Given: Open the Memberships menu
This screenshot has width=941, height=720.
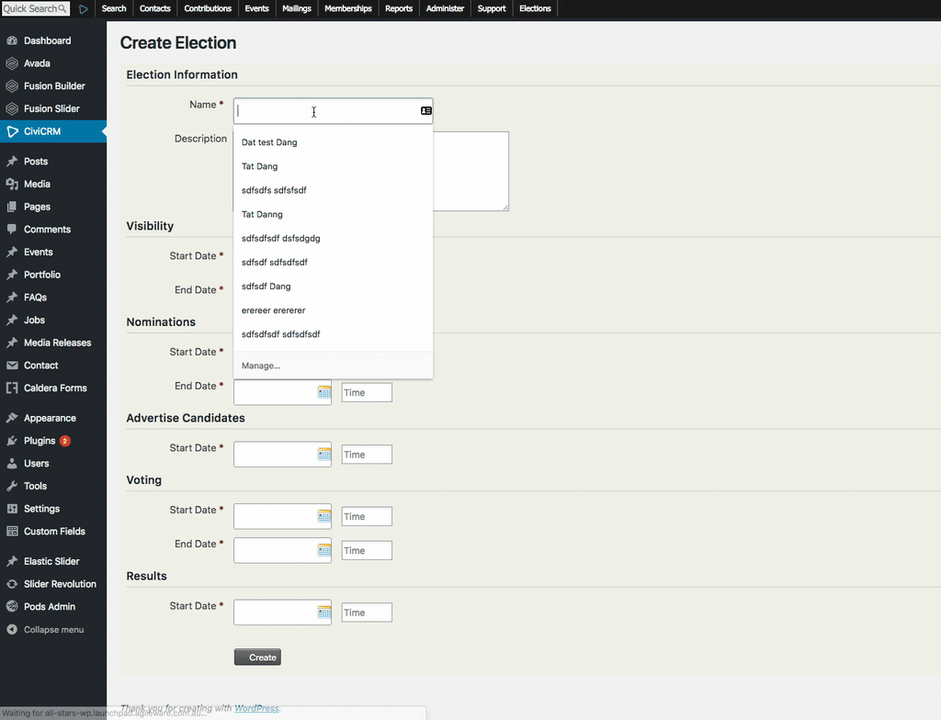Looking at the screenshot, I should click(348, 9).
